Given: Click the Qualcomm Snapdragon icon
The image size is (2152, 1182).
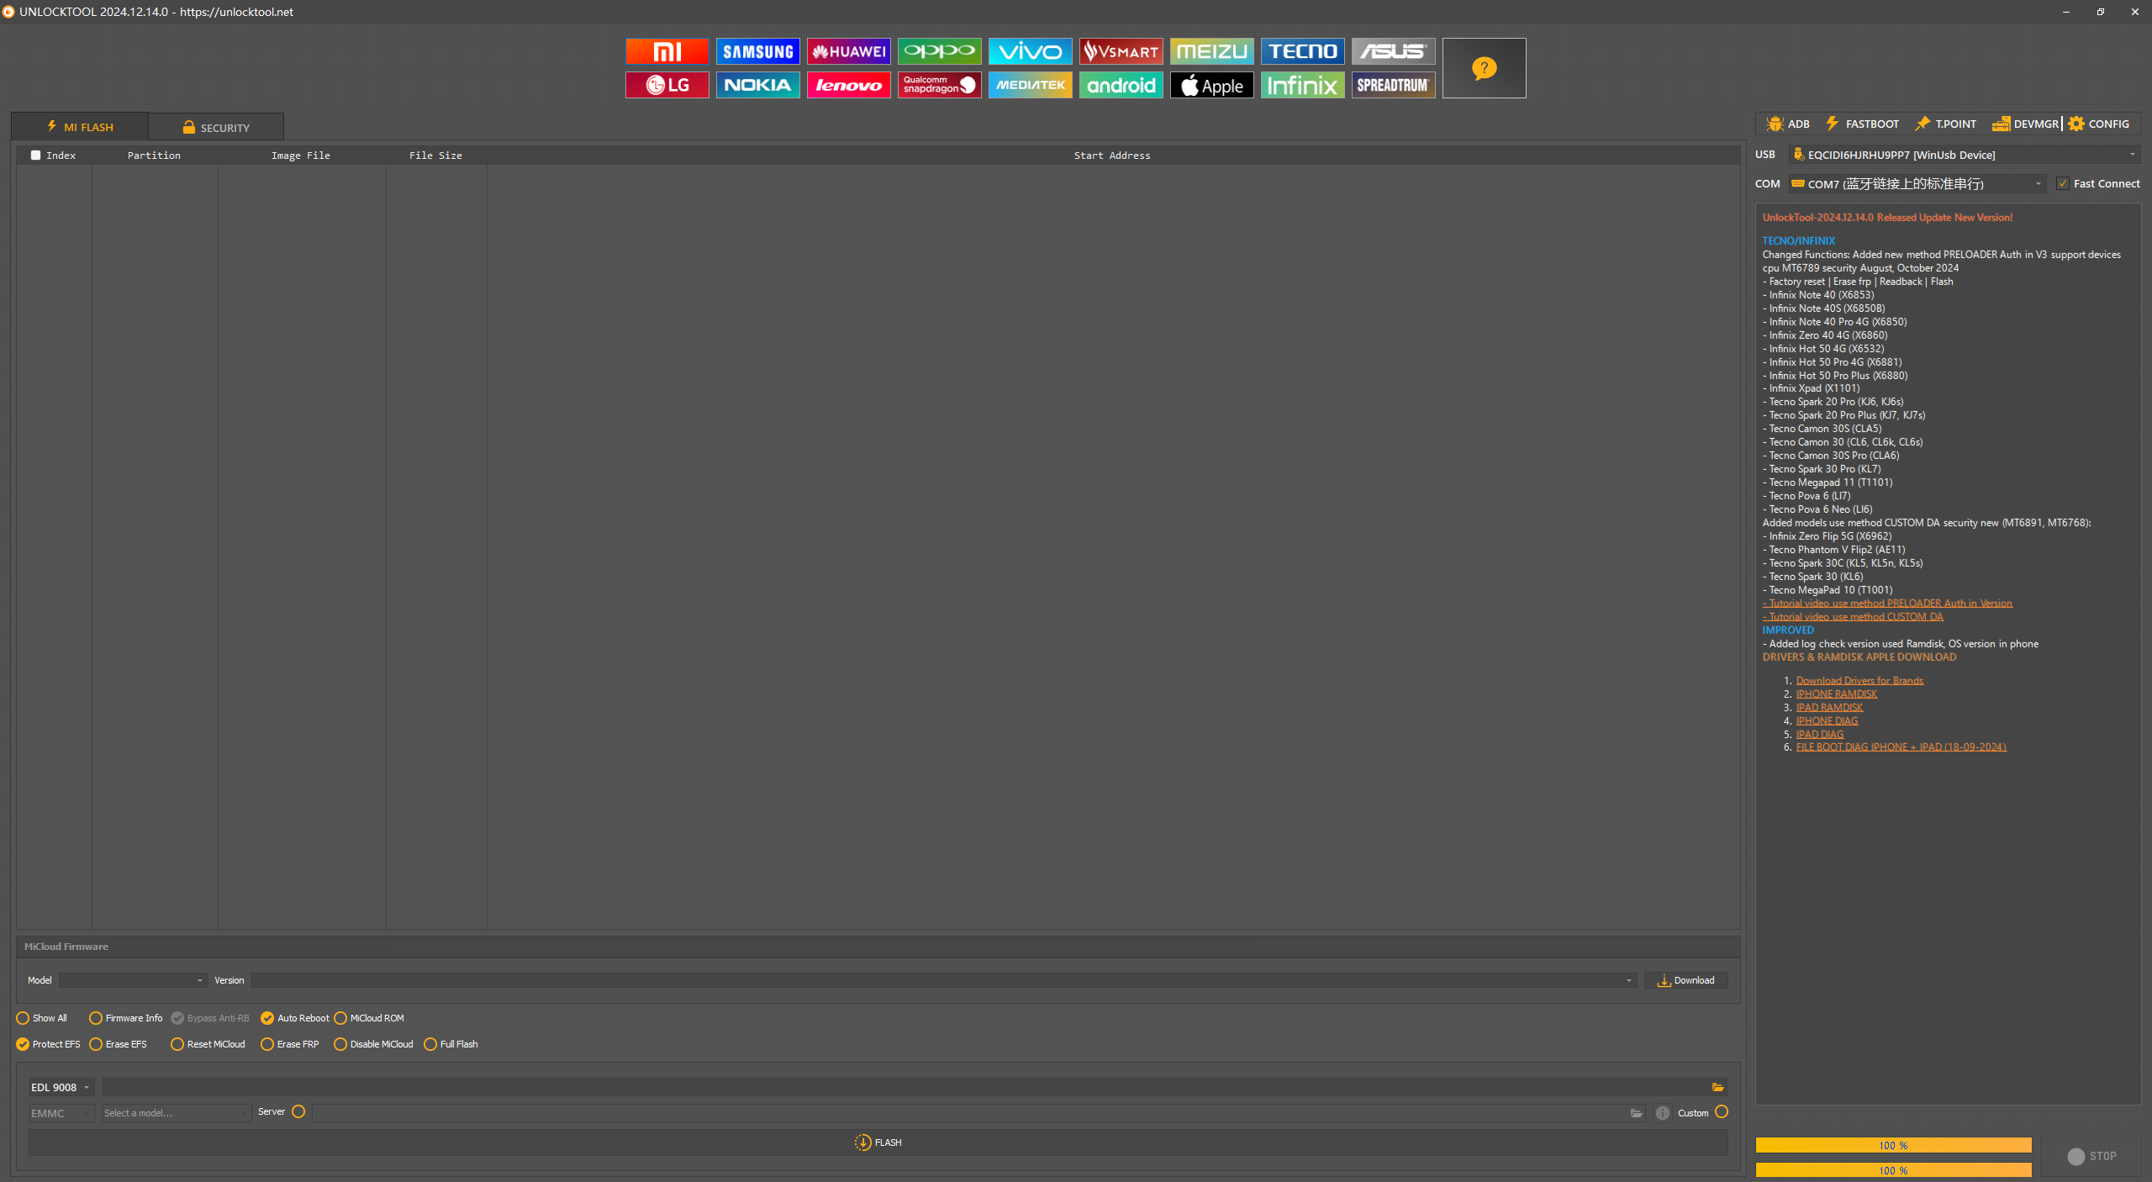Looking at the screenshot, I should 939,85.
